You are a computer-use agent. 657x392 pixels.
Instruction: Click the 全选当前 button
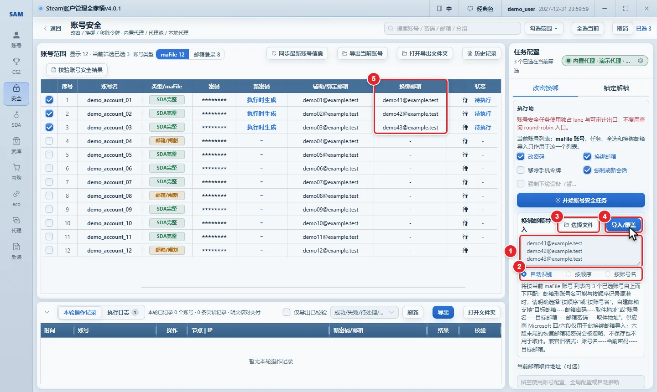588,28
